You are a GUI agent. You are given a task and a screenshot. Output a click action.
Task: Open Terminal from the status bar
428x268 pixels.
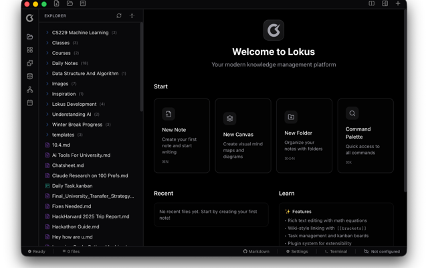click(336, 252)
